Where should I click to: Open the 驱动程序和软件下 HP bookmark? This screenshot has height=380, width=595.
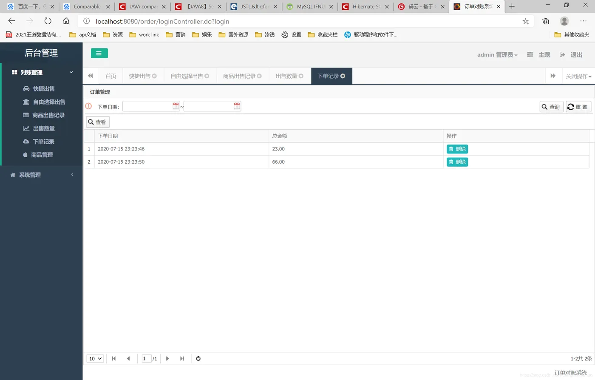(371, 35)
